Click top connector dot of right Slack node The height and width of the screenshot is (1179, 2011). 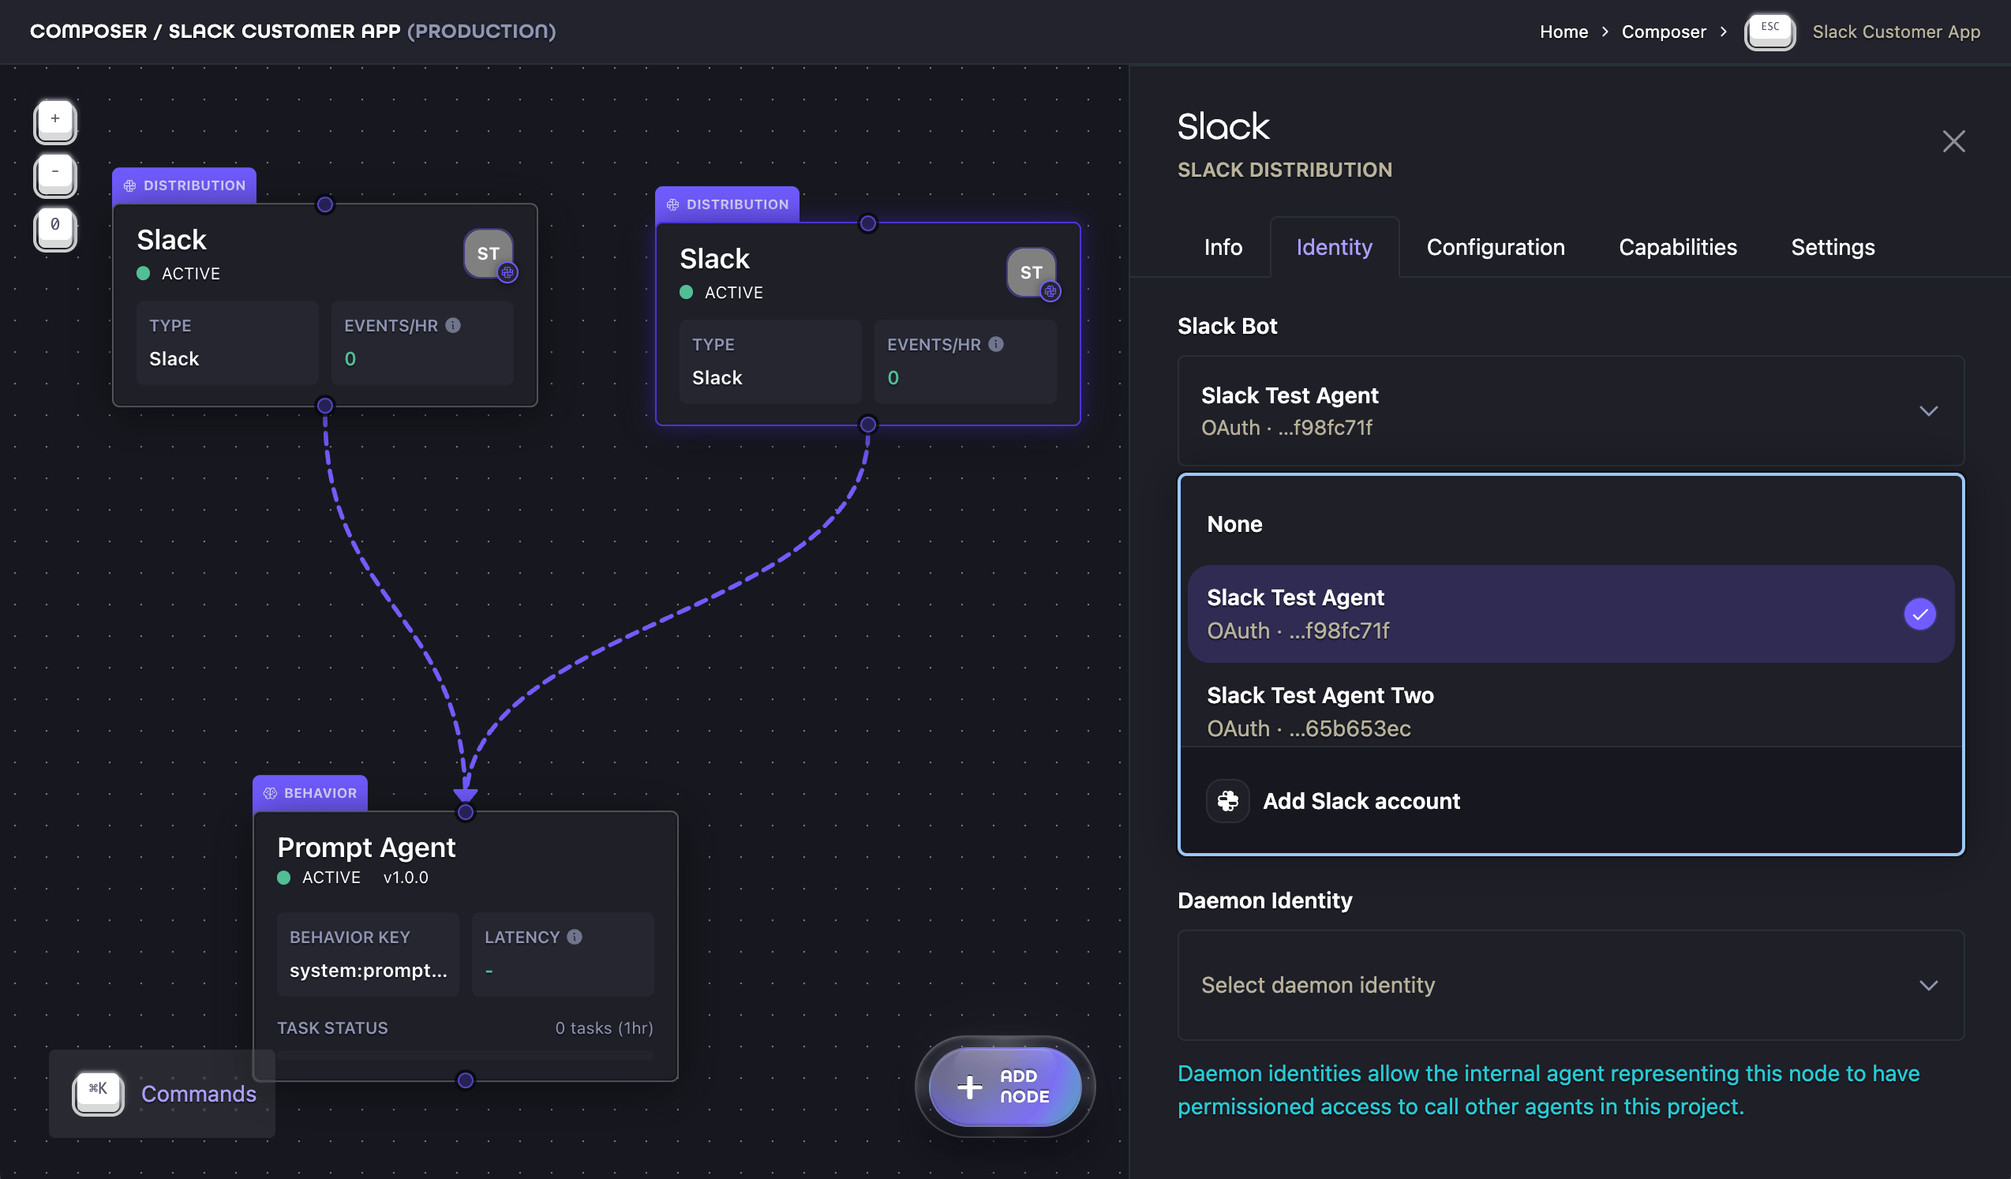click(868, 224)
